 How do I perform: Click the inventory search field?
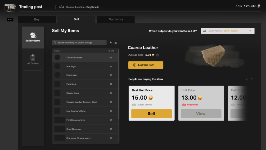click(79, 43)
